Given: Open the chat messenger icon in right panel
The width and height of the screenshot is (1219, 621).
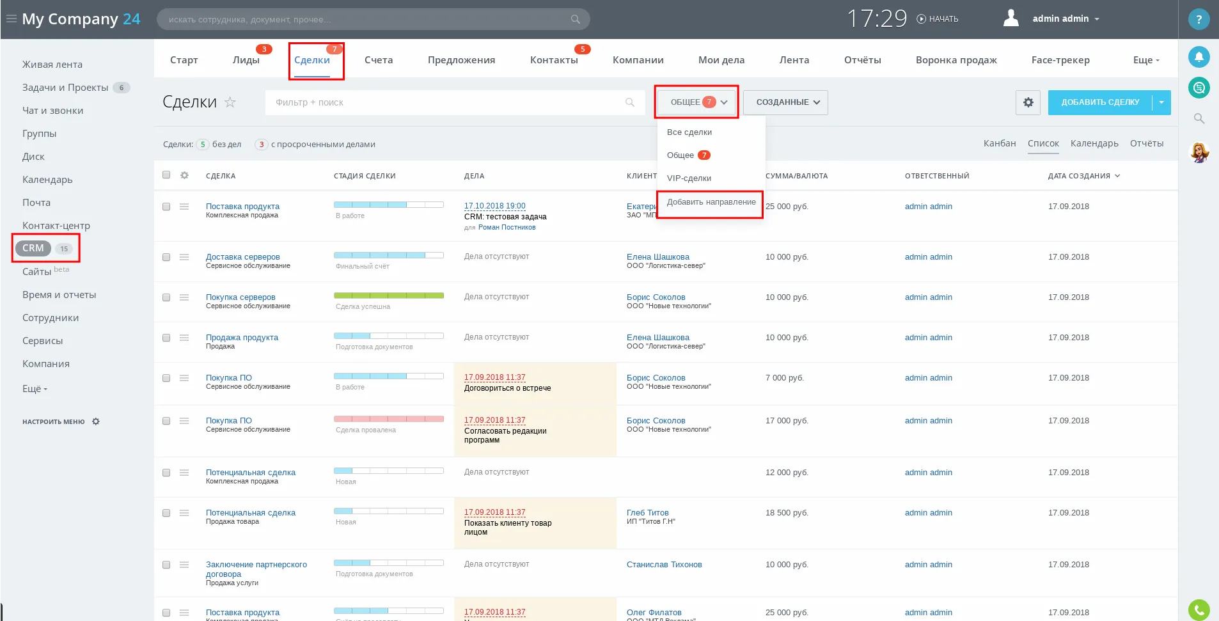Looking at the screenshot, I should pos(1199,88).
